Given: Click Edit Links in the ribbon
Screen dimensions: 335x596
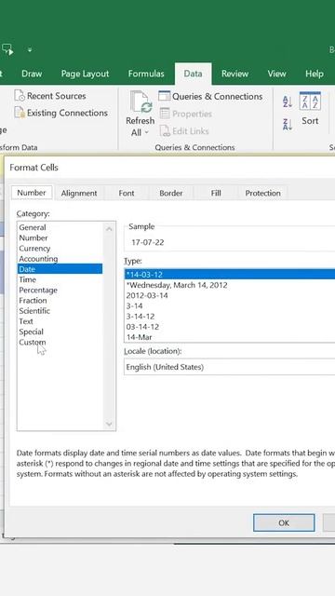Looking at the screenshot, I should pos(184,131).
